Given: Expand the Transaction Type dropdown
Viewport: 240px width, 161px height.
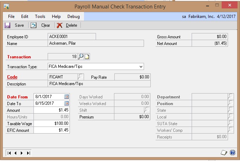Looking at the screenshot, I should tap(141, 67).
